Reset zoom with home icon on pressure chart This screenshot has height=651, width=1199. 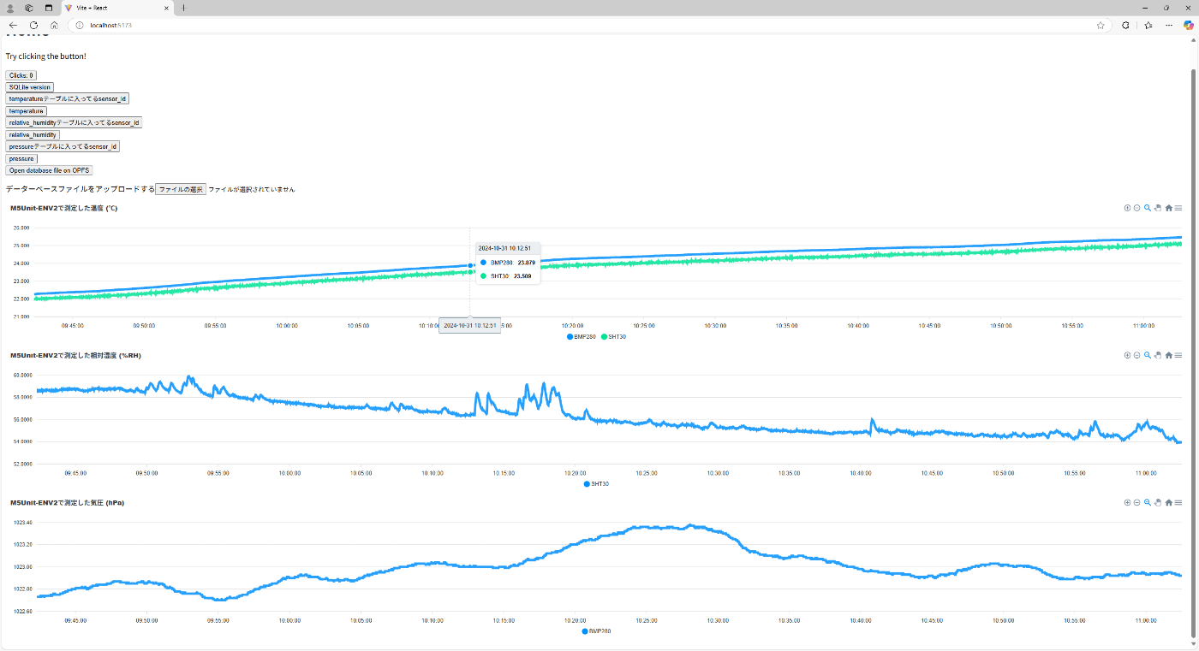(1168, 502)
